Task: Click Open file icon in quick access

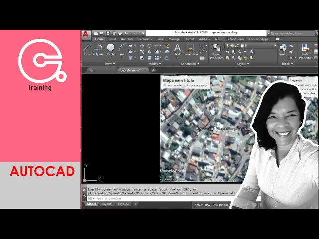Action: (x=102, y=33)
